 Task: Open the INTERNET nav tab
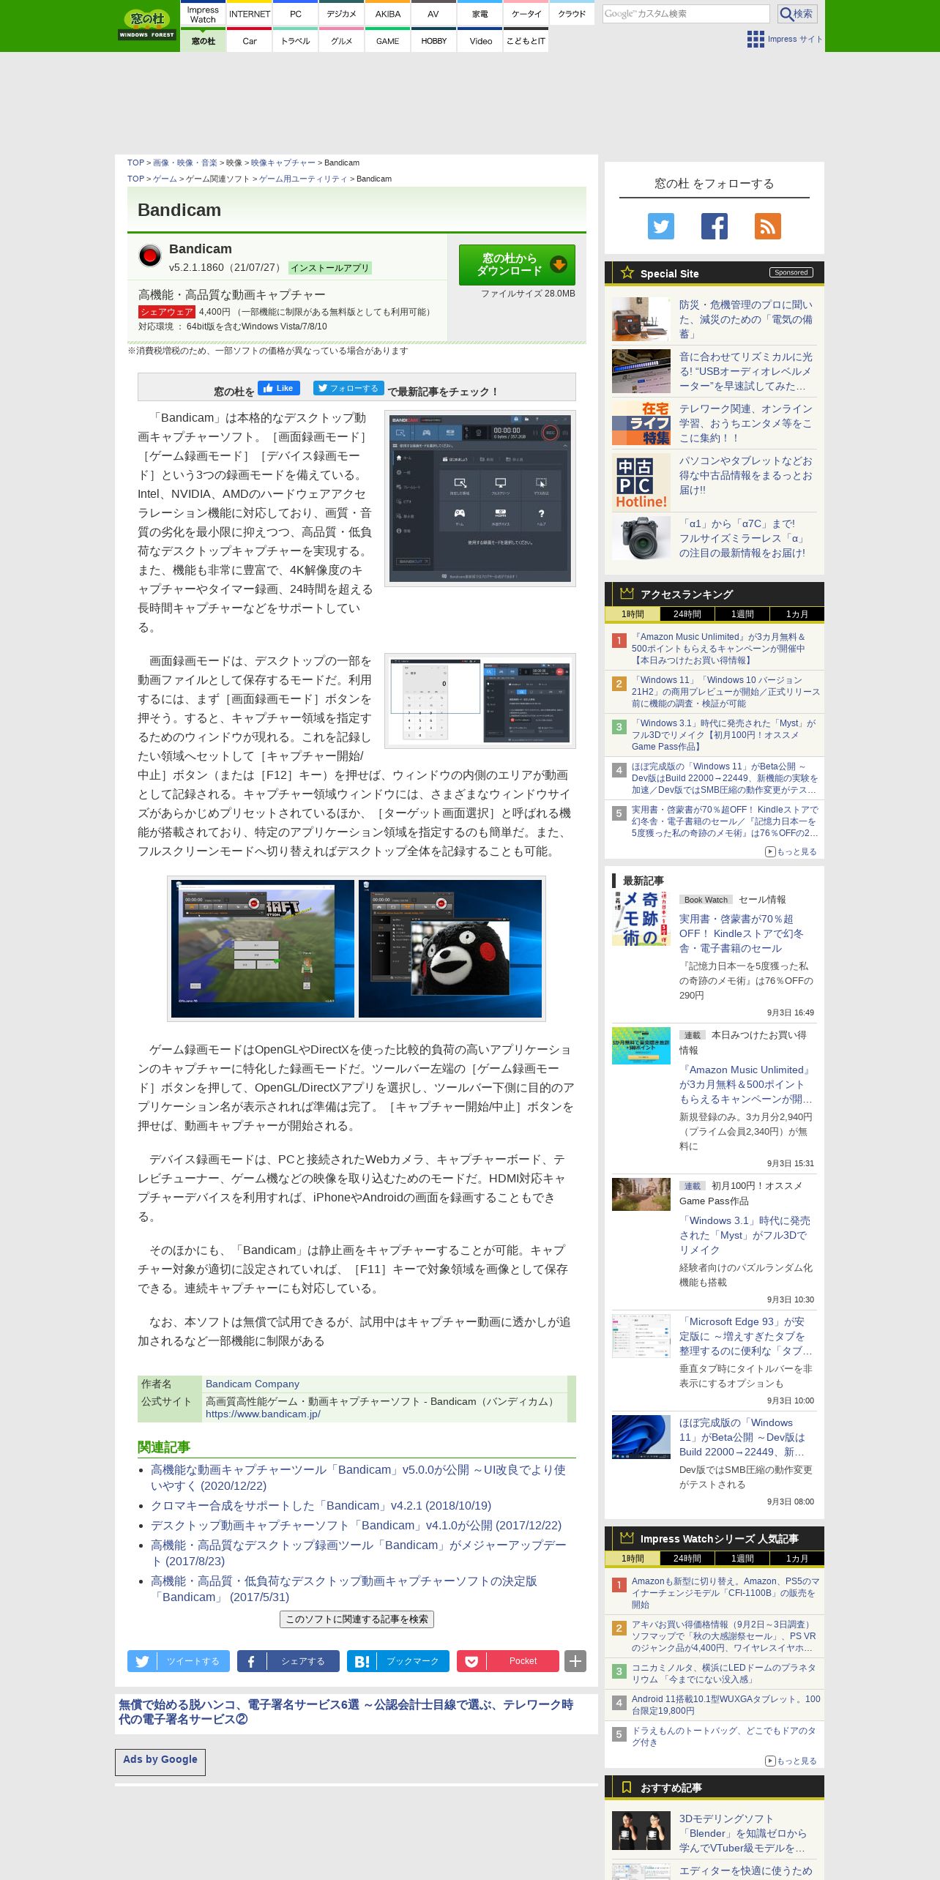pyautogui.click(x=250, y=14)
